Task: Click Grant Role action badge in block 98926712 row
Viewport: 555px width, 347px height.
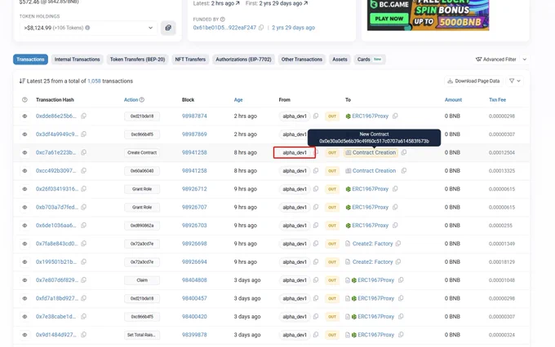Action: point(142,189)
